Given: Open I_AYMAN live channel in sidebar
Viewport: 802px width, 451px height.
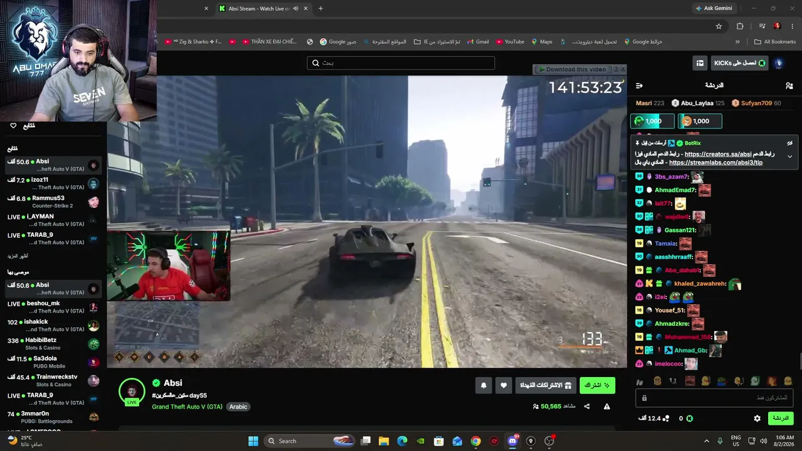Looking at the screenshot, I should pyautogui.click(x=53, y=220).
